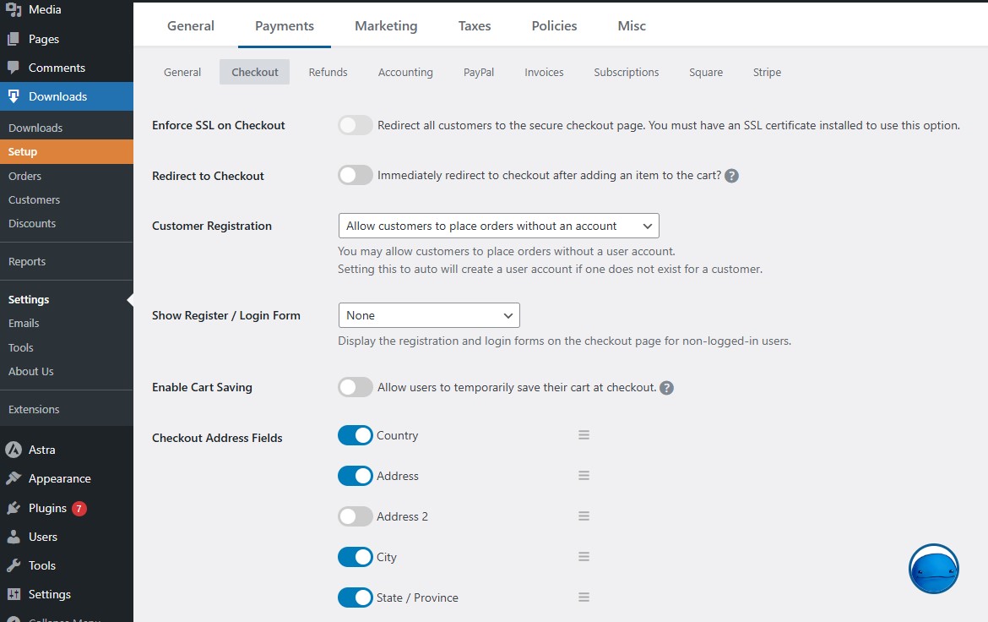This screenshot has height=622, width=988.
Task: Switch to the Taxes settings tab
Action: click(x=475, y=26)
